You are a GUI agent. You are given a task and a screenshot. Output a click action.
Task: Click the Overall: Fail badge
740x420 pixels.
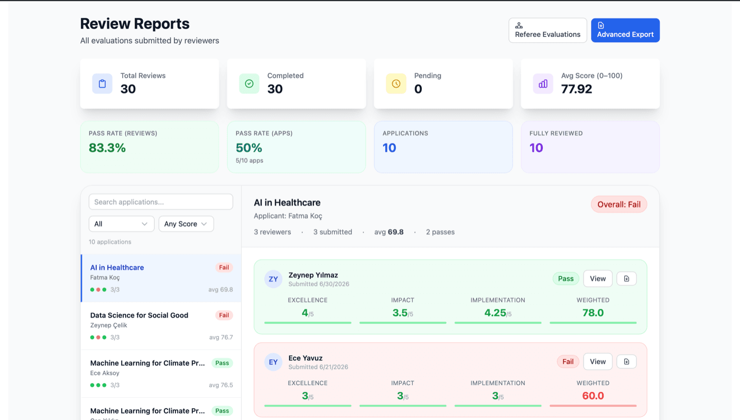click(619, 204)
